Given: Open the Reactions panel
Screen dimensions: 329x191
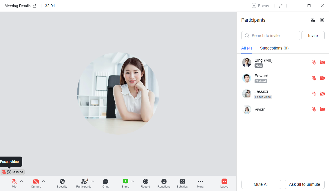Looking at the screenshot, I should click(164, 182).
